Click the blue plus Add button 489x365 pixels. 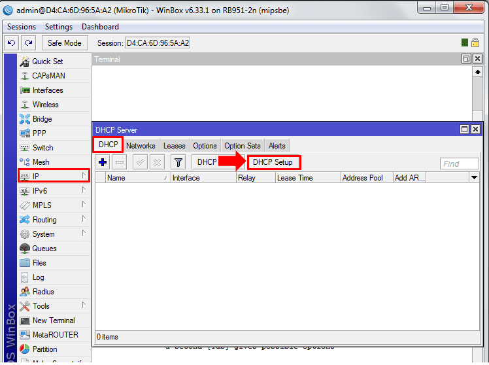point(103,162)
